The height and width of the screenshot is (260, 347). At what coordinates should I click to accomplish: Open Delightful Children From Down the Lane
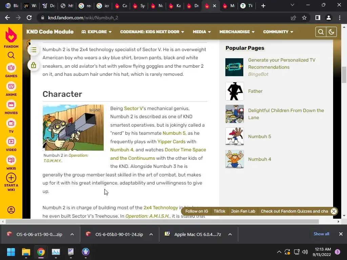coord(286,114)
